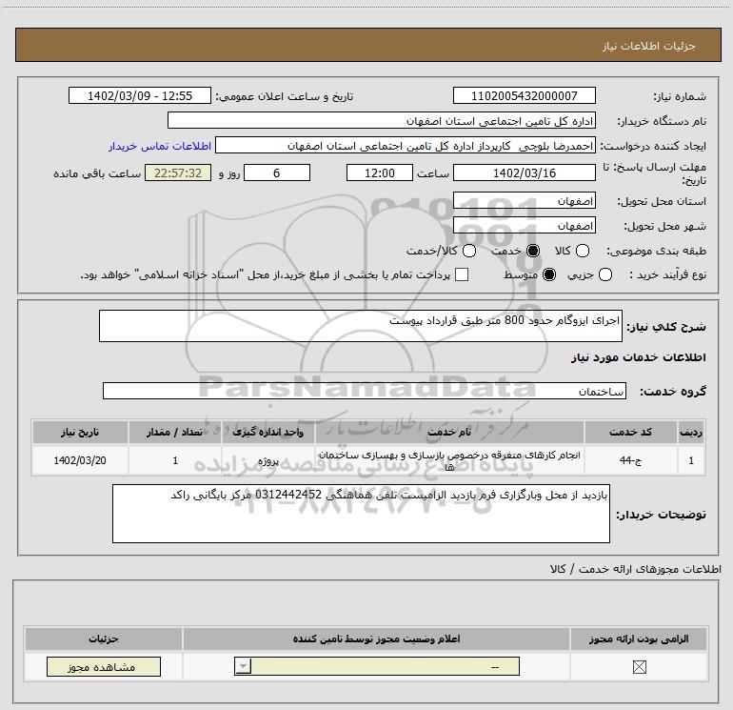Select the خدمت radio button
This screenshot has height=710, width=733.
click(x=533, y=251)
